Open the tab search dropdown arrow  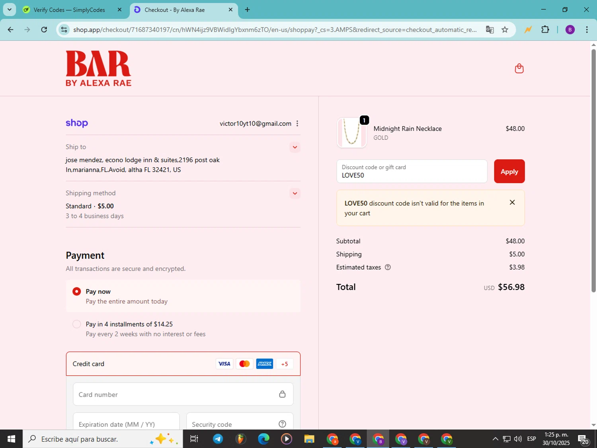[9, 10]
